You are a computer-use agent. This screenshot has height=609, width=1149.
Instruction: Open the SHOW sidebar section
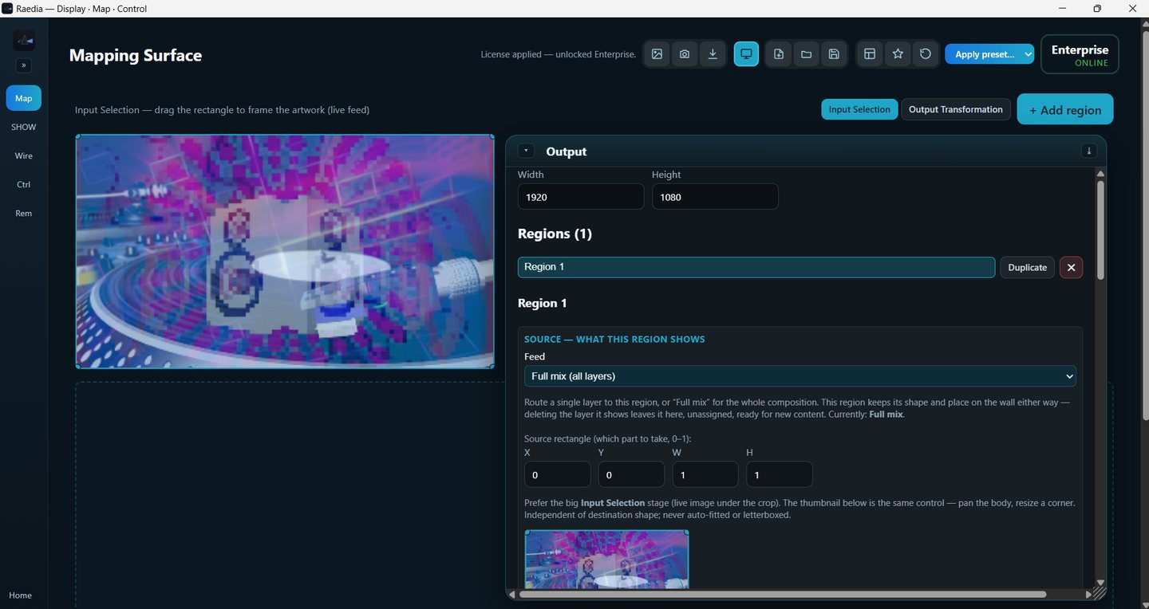coord(24,127)
